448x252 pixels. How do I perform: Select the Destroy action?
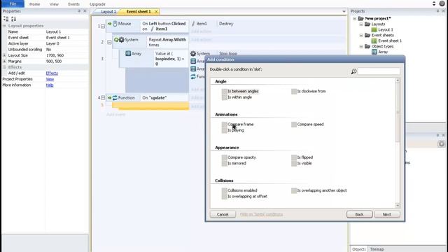point(226,24)
